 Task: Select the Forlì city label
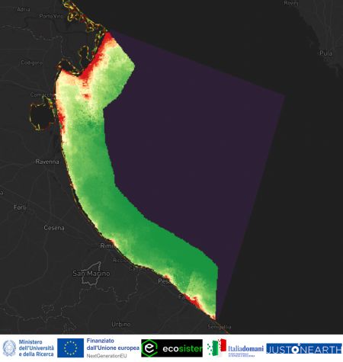20,207
